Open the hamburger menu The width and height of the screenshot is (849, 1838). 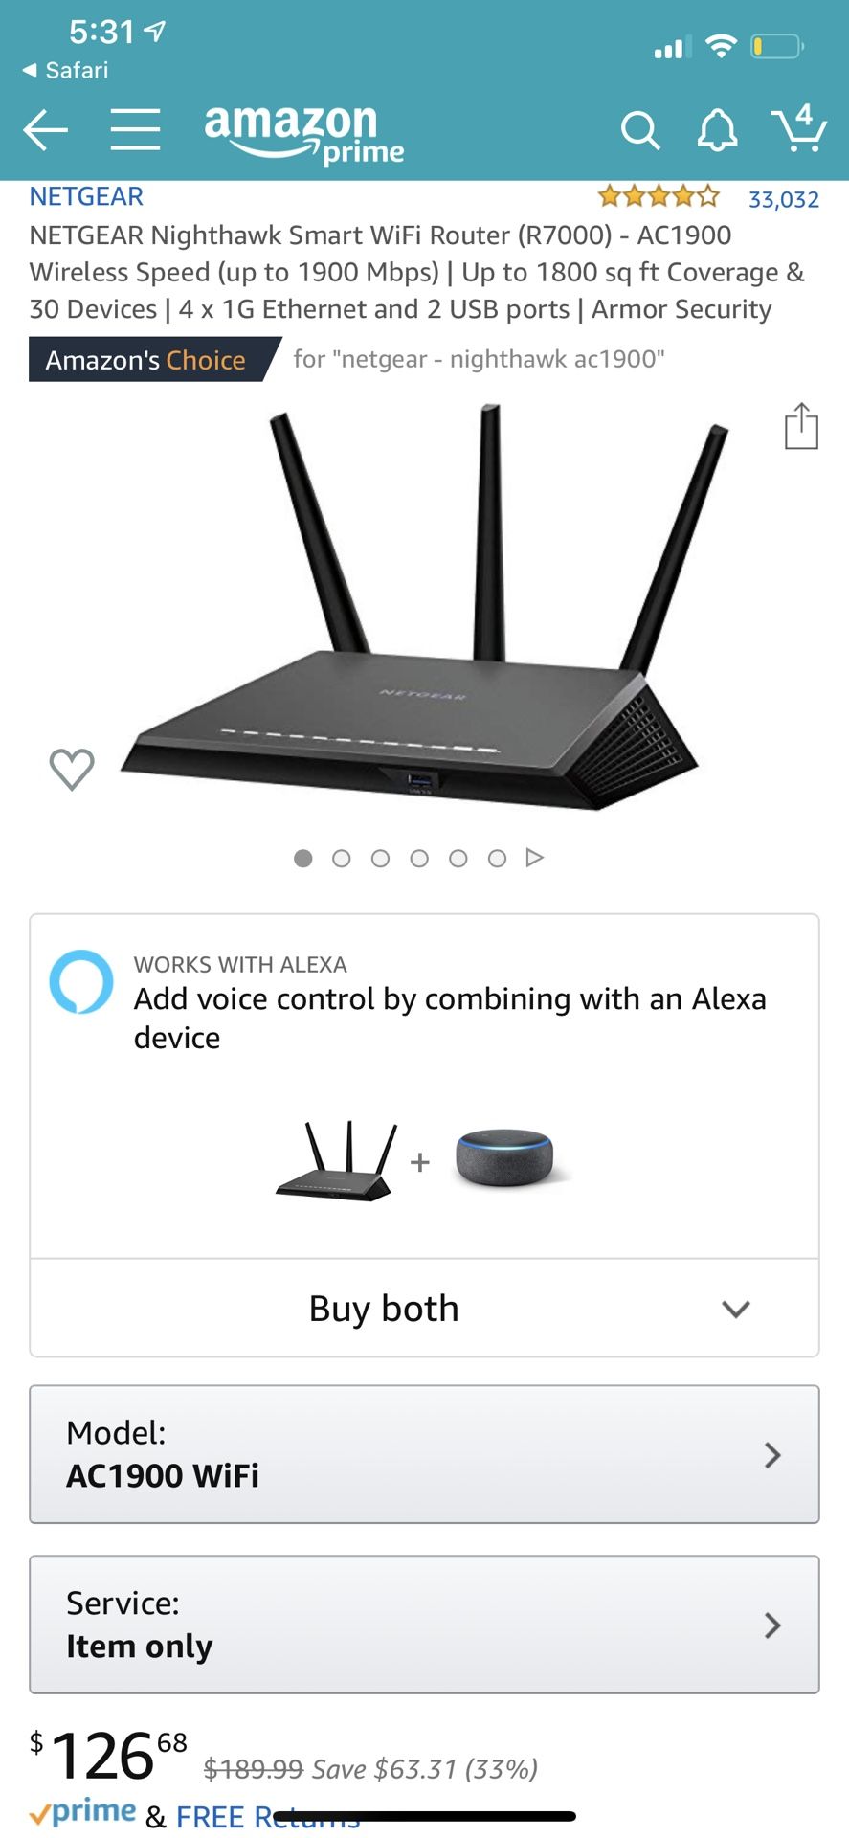point(135,129)
